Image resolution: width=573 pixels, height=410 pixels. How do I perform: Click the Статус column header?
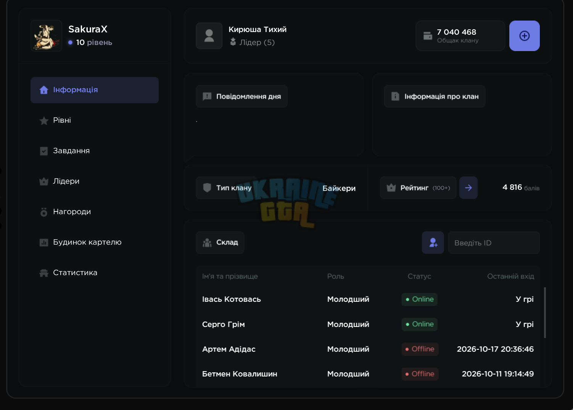point(419,276)
